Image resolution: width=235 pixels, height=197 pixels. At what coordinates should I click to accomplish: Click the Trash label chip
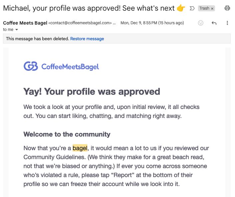pyautogui.click(x=204, y=9)
